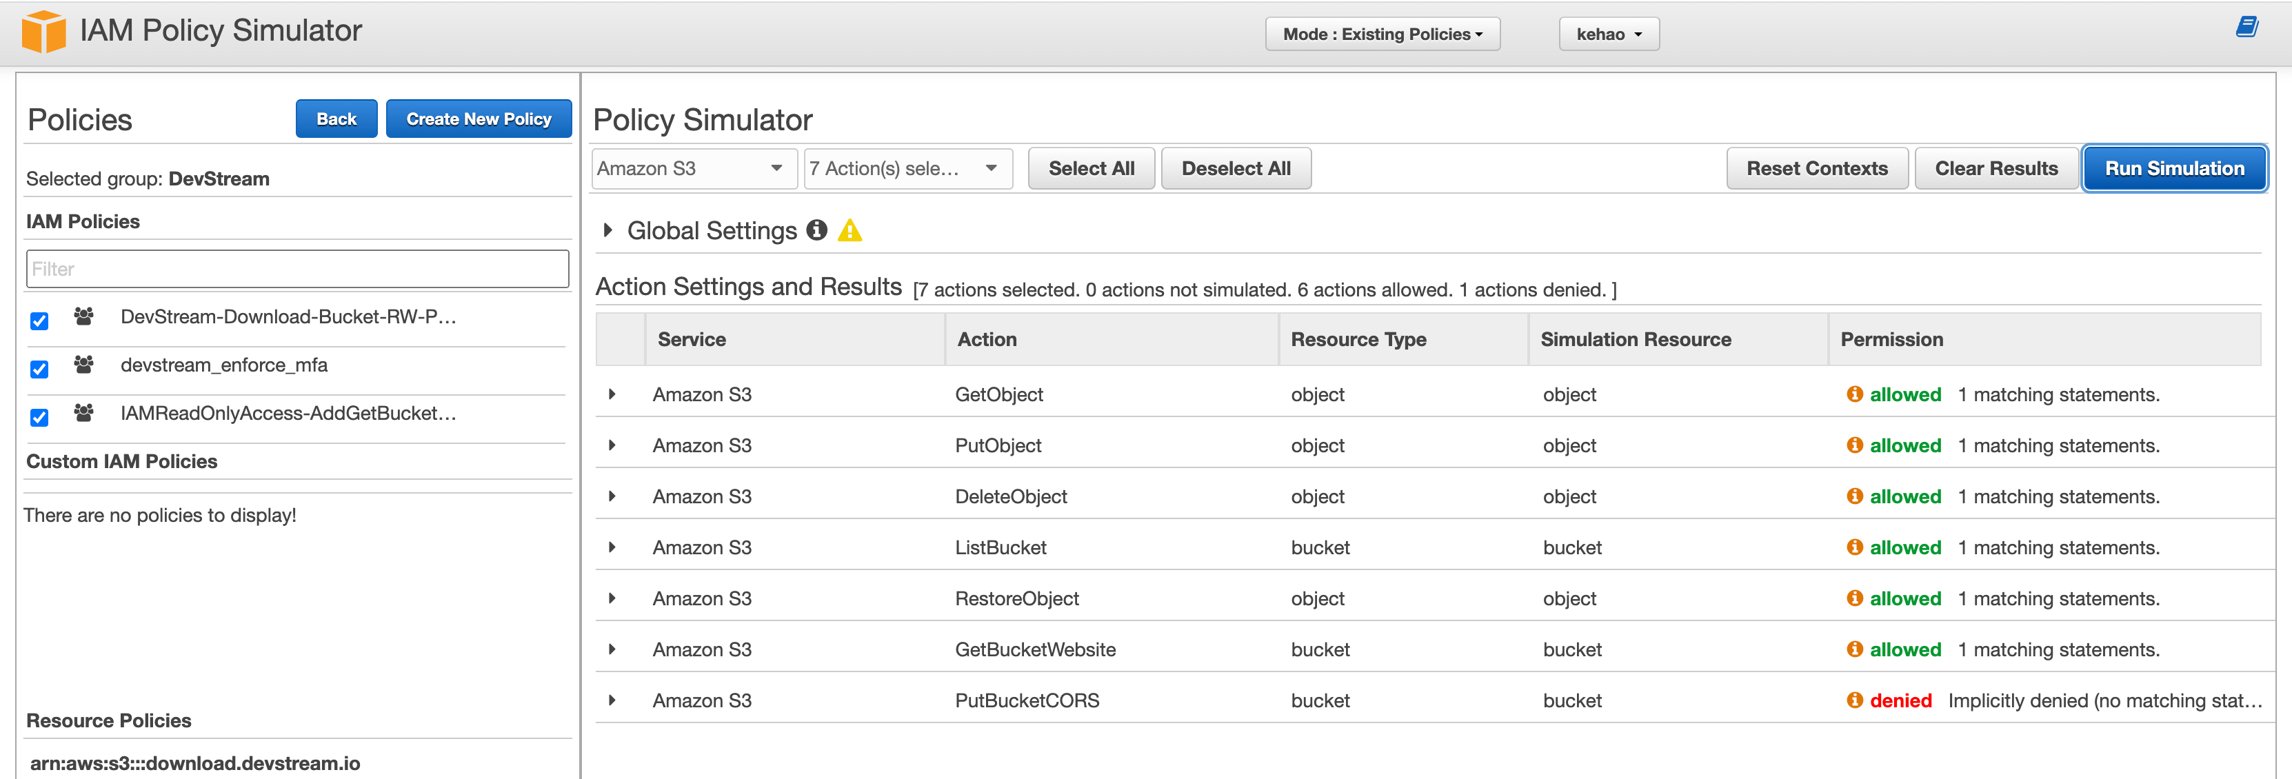Click info icon in PutObject permission cell
The width and height of the screenshot is (2292, 779).
1854,445
